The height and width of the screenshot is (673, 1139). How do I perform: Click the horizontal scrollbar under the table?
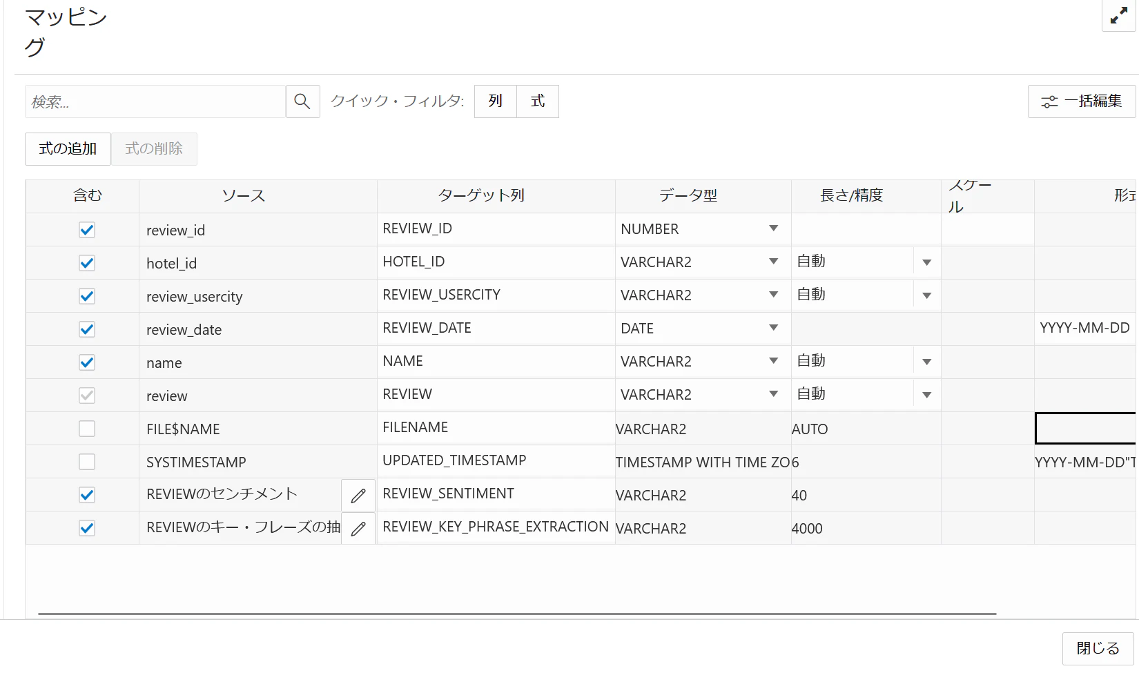click(x=517, y=613)
